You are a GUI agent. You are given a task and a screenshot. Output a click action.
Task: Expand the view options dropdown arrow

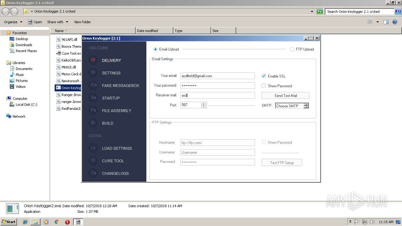(x=378, y=22)
